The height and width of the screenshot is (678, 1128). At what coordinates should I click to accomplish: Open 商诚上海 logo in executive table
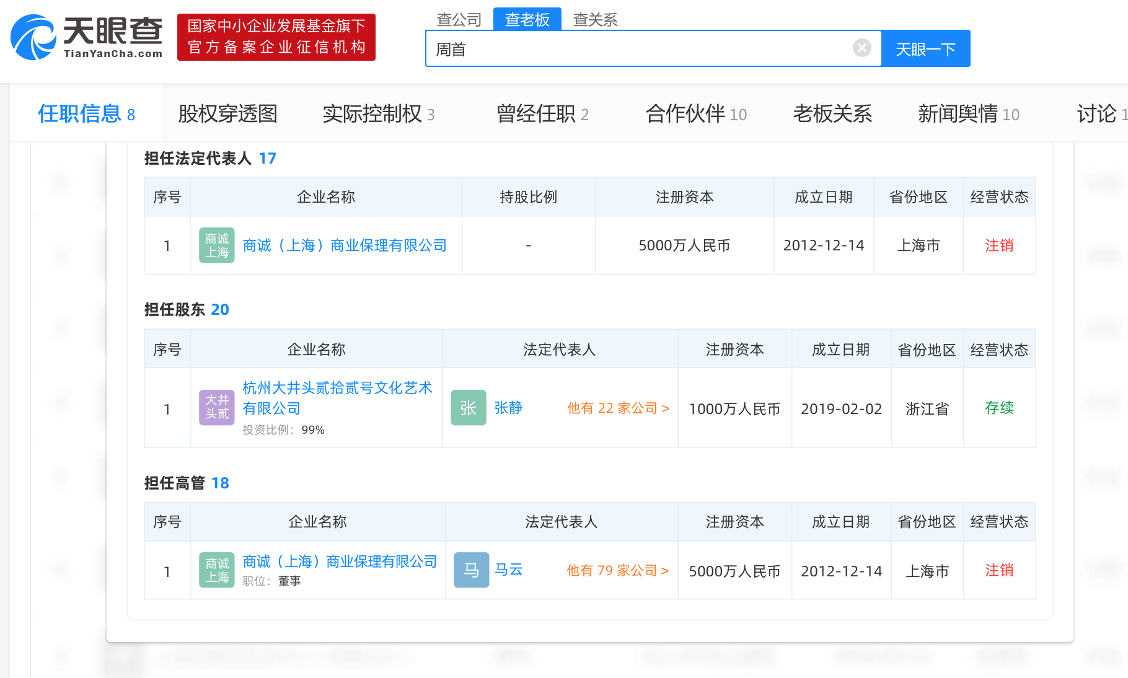coord(217,570)
